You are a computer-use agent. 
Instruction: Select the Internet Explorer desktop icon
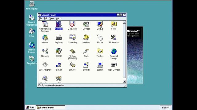(x=32, y=48)
